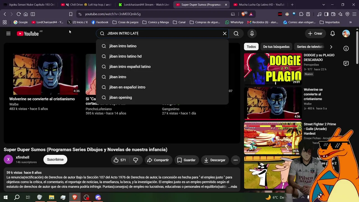Open the video info circle icon
The height and width of the screenshot is (202, 359).
point(346,49)
